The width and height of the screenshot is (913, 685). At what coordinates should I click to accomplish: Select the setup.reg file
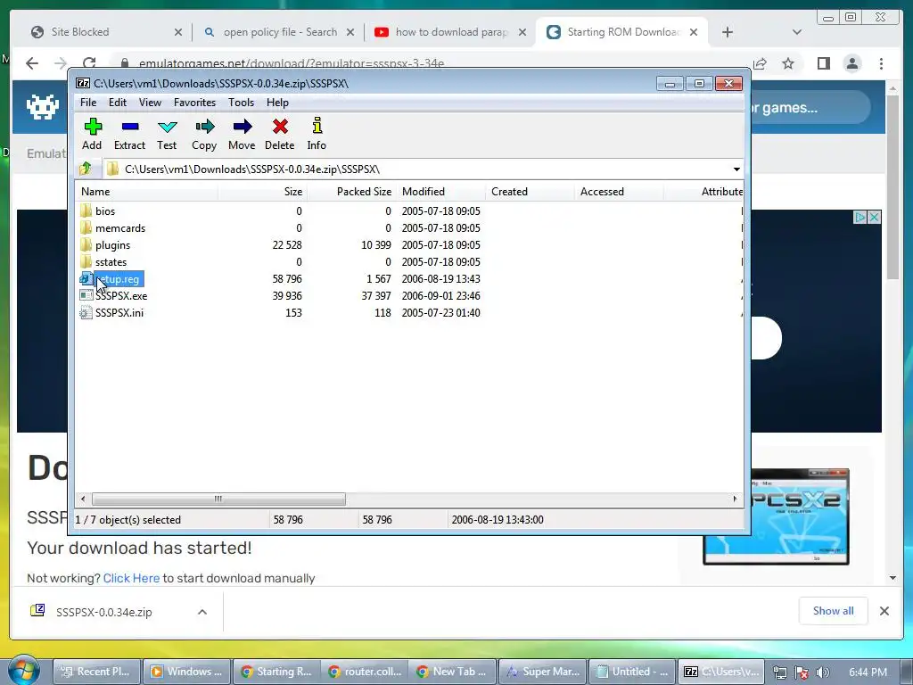[111, 279]
